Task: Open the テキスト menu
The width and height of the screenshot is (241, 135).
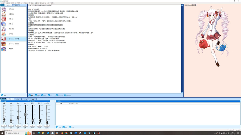Action: [14, 3]
